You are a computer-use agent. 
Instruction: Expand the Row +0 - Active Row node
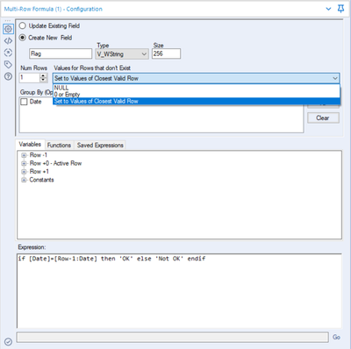pyautogui.click(x=24, y=163)
